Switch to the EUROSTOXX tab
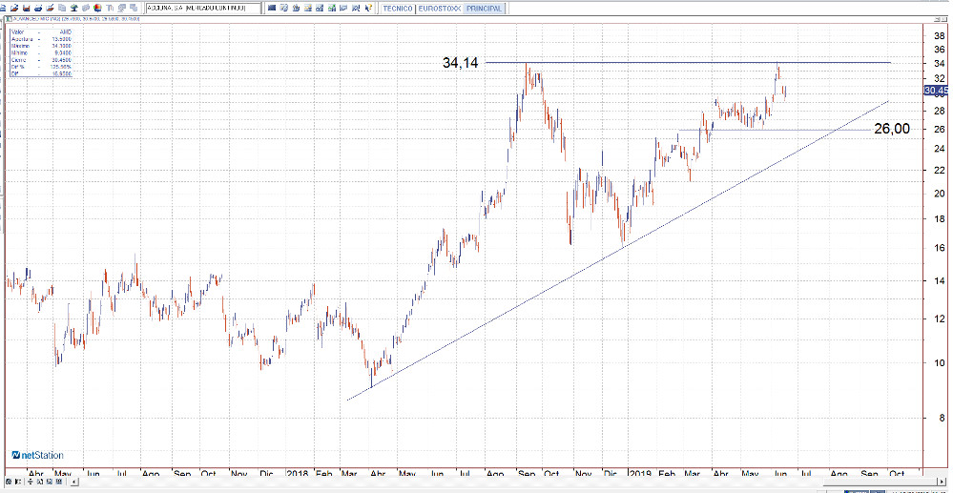The height and width of the screenshot is (493, 953). point(440,9)
